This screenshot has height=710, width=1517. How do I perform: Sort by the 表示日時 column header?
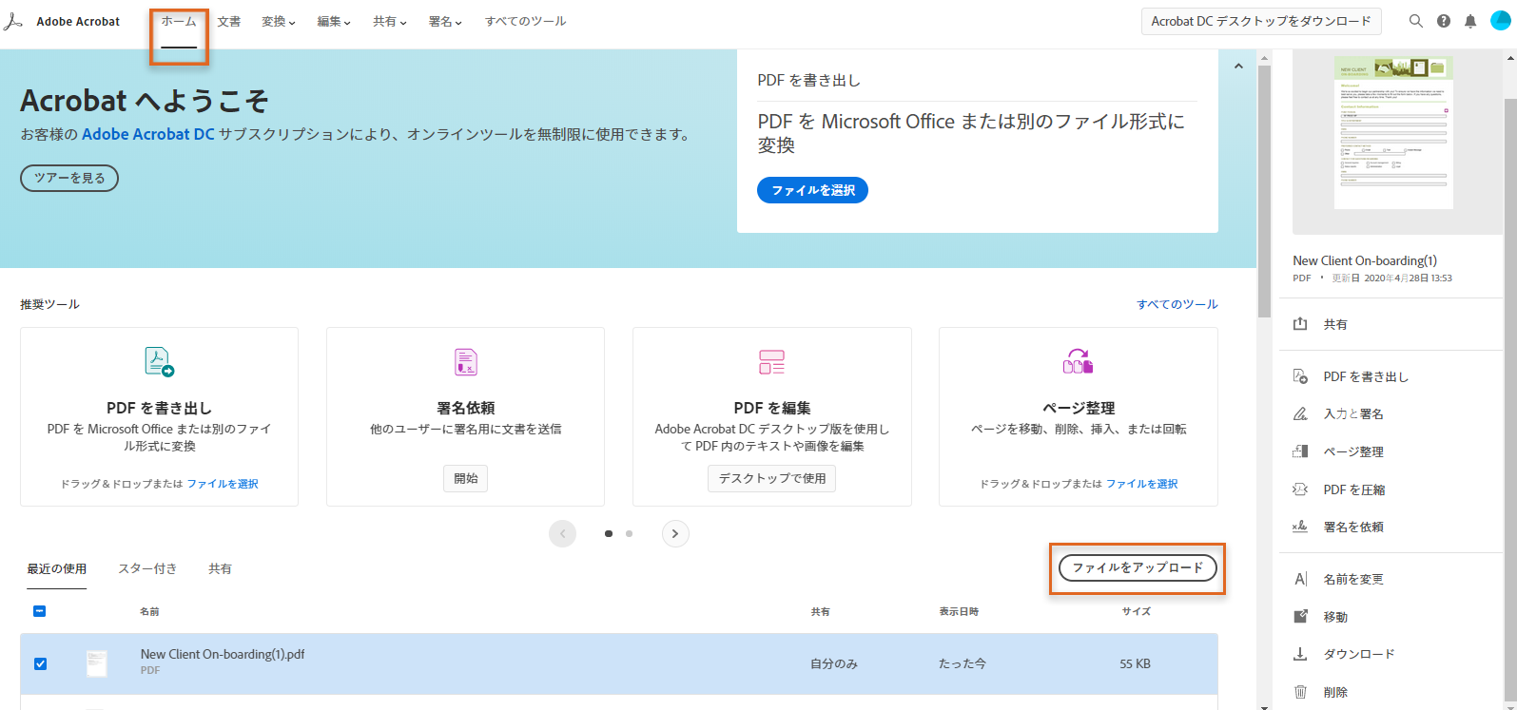[959, 611]
